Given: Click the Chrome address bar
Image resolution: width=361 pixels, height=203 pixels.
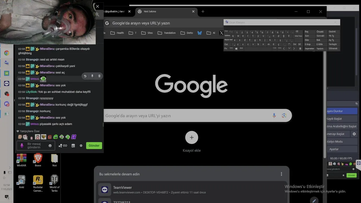Looking at the screenshot, I should pyautogui.click(x=164, y=23).
